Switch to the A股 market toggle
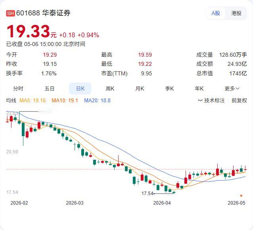 (x=216, y=13)
